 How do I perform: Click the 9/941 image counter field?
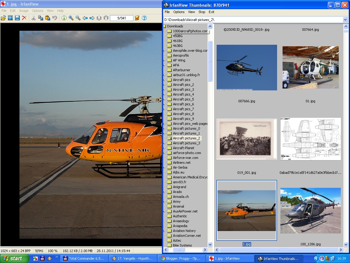(x=122, y=18)
